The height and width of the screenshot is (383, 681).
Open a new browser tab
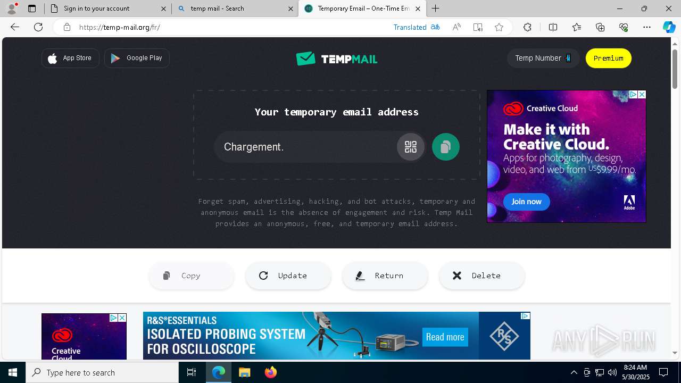436,9
